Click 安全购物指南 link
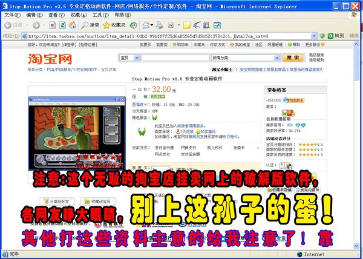 coord(251,70)
